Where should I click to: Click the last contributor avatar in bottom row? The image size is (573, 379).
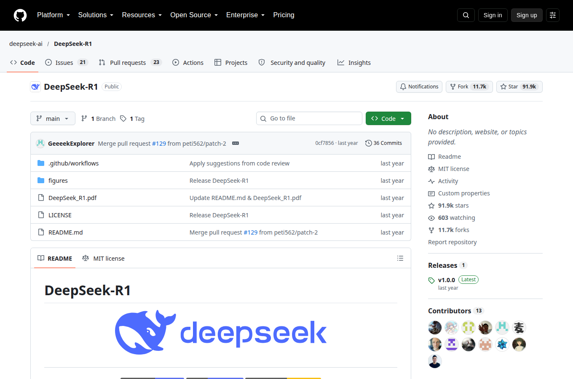coord(435,361)
